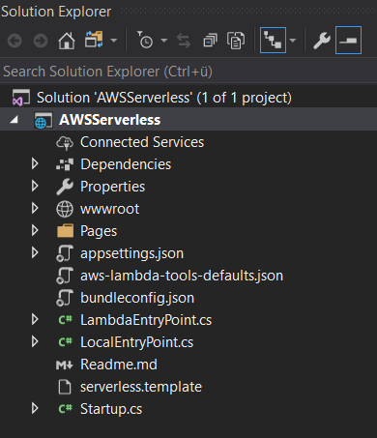Select the wwwroot label

[x=110, y=209]
